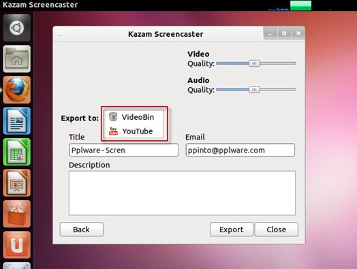Adjust the Video Quality slider handle
Viewport: 357px width, 269px height.
[254, 63]
